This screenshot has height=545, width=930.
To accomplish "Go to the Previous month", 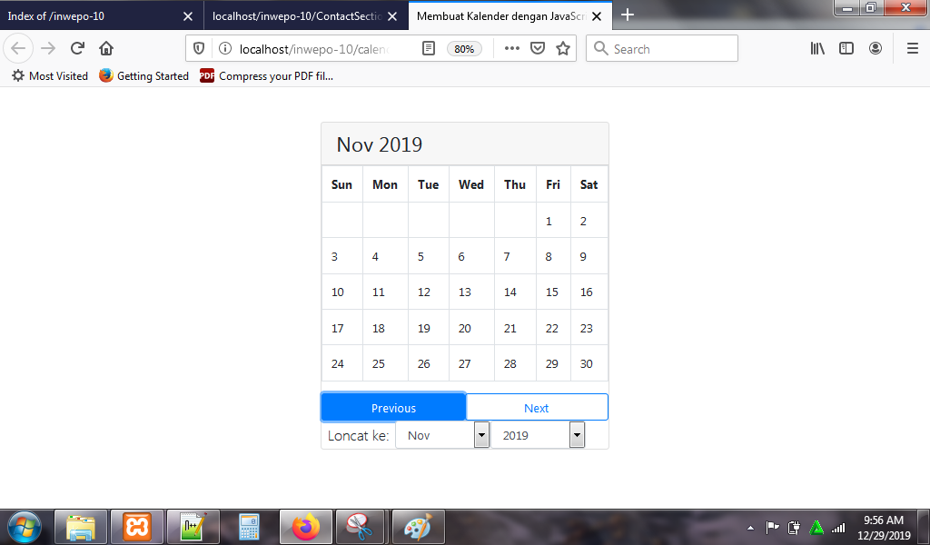I will coord(393,408).
